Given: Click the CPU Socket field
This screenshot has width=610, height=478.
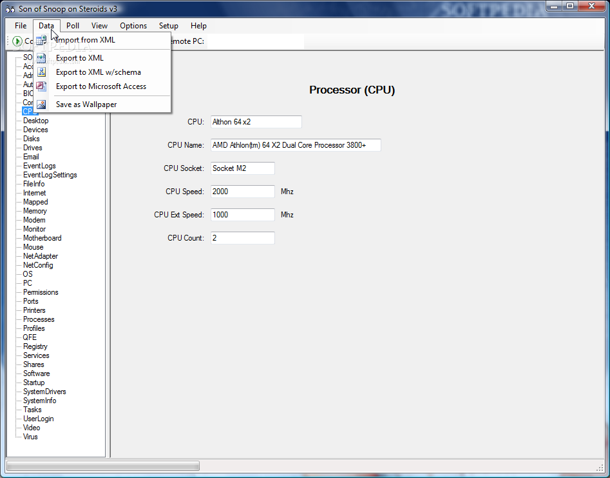Looking at the screenshot, I should (x=243, y=168).
